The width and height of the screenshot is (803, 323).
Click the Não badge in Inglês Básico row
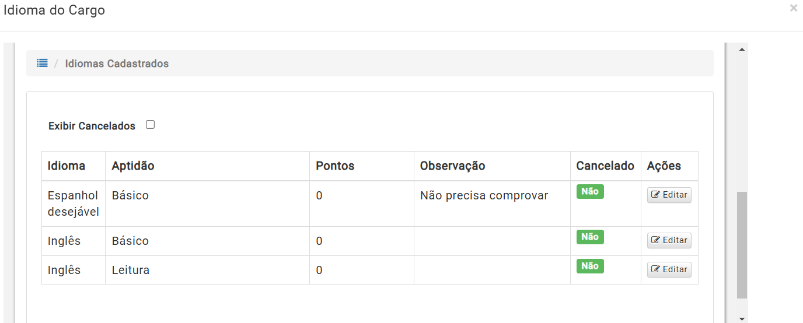tap(590, 237)
